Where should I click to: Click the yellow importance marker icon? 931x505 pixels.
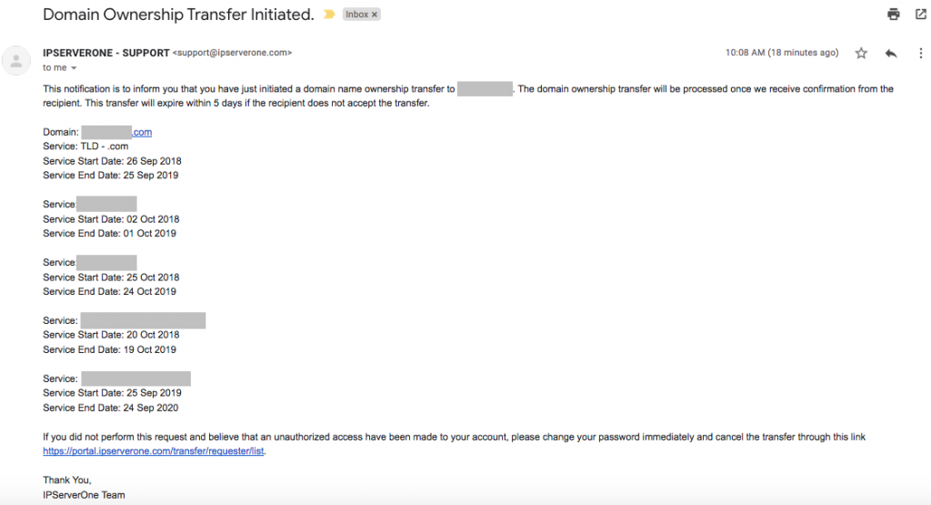[329, 15]
